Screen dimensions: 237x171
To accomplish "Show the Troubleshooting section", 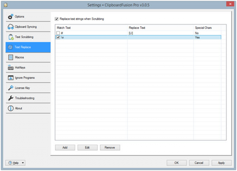I will (28, 98).
